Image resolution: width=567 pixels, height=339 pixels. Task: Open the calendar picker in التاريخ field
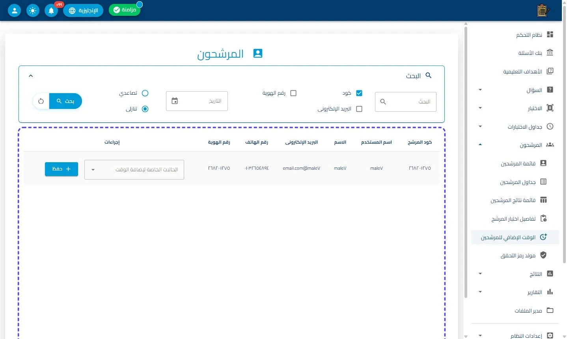(x=175, y=101)
